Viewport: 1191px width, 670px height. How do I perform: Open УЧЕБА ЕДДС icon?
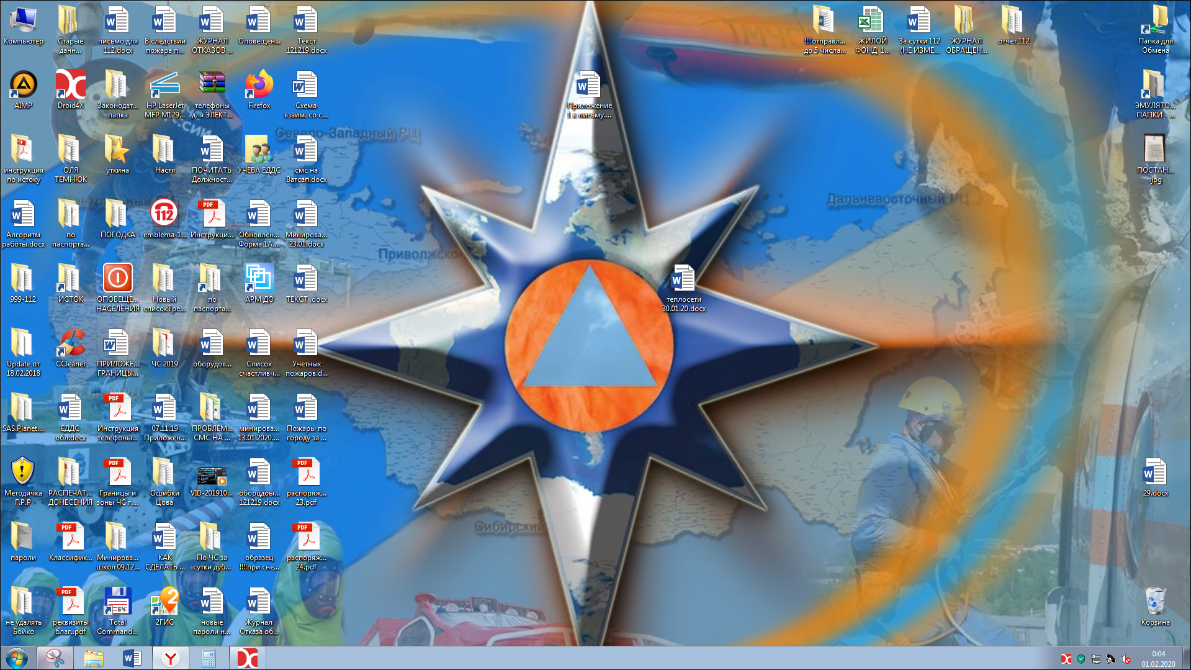point(259,155)
